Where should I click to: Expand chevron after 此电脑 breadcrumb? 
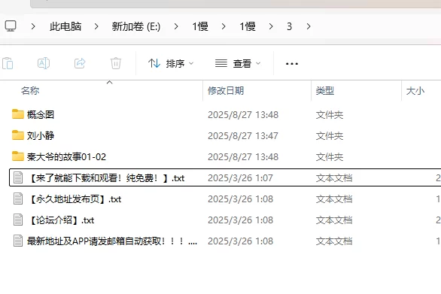pos(96,27)
